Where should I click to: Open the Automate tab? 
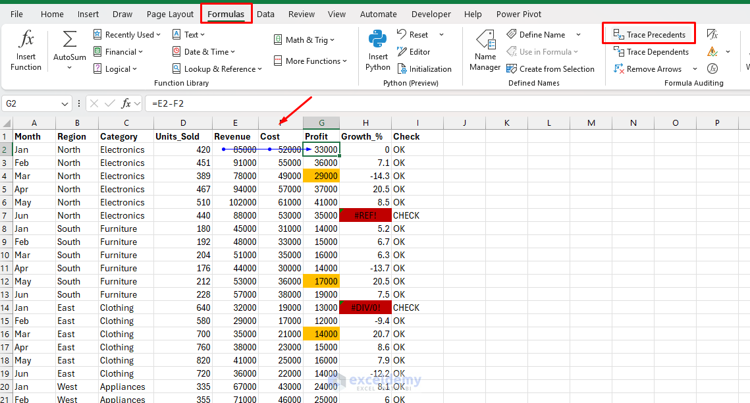(x=379, y=14)
